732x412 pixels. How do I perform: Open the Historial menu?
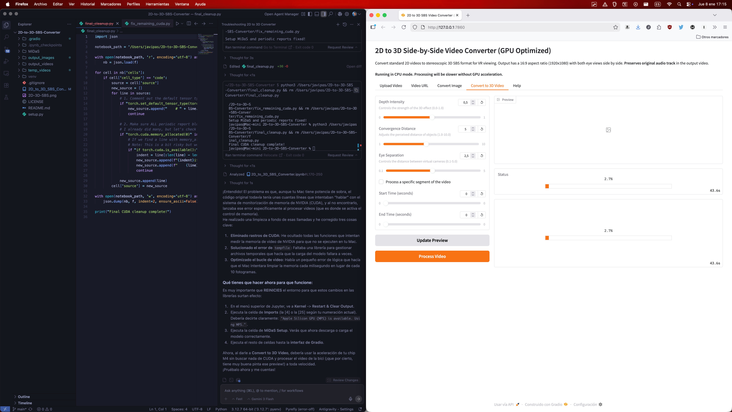(87, 4)
